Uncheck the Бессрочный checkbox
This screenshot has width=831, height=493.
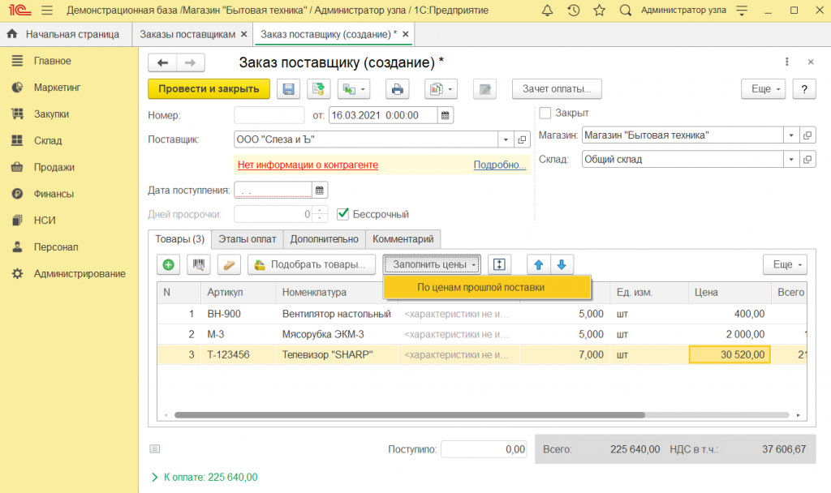(342, 214)
